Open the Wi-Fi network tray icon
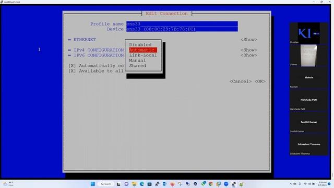 [x=305, y=184]
